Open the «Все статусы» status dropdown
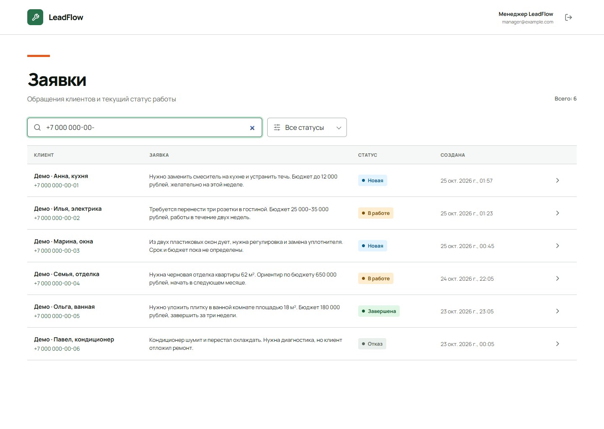Screen dimensions: 604x429 [x=307, y=127]
